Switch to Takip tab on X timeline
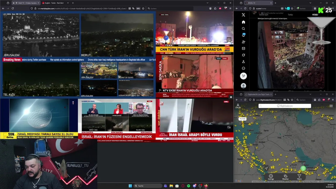The image size is (336, 189). [290, 15]
